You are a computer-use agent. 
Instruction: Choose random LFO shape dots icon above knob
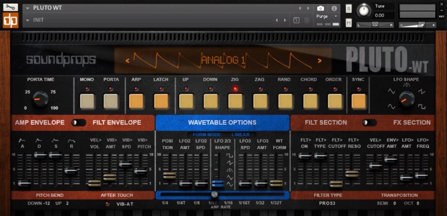tap(406, 85)
